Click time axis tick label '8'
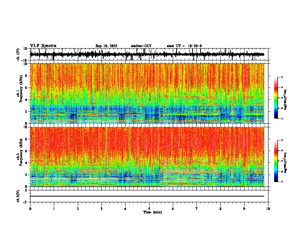Image resolution: width=302 pixels, height=234 pixels. pyautogui.click(x=220, y=209)
